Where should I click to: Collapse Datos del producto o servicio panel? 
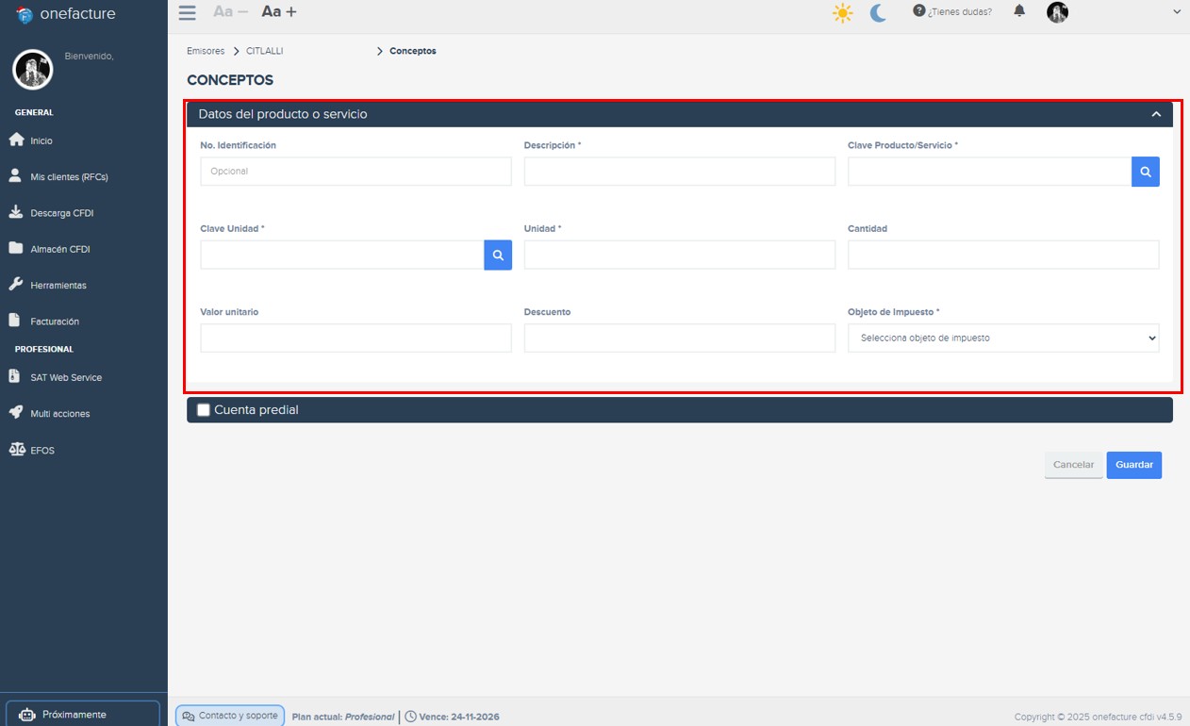[1156, 114]
